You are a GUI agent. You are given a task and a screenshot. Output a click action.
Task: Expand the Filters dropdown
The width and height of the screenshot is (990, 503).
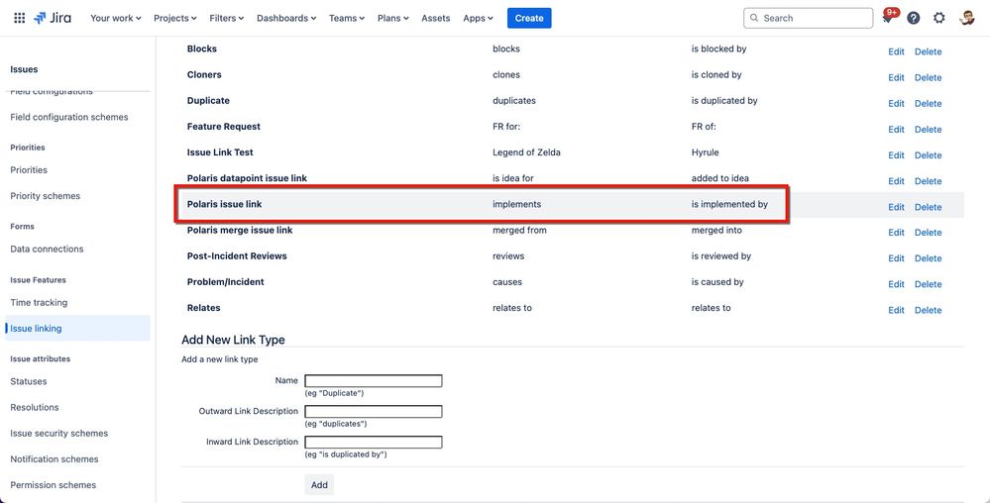click(225, 18)
